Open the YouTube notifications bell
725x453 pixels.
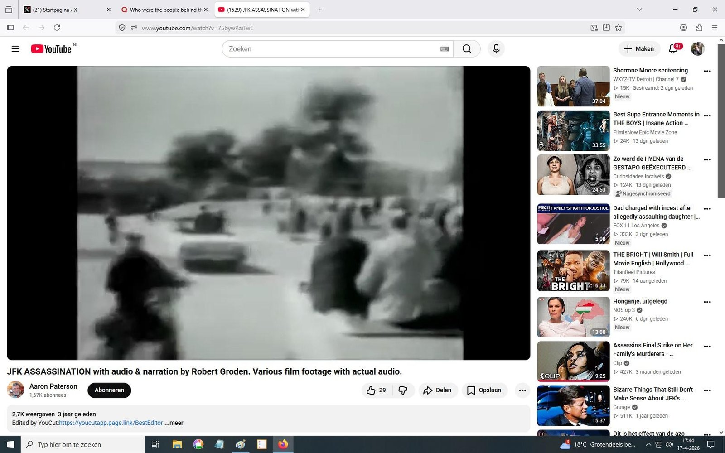673,49
